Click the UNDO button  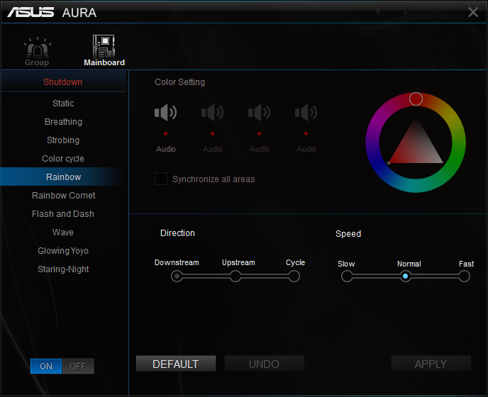(x=265, y=364)
